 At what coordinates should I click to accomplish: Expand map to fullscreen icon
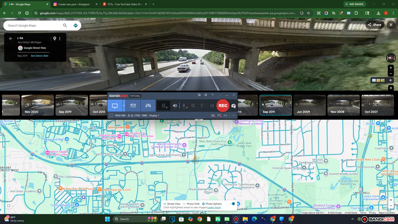point(9,206)
